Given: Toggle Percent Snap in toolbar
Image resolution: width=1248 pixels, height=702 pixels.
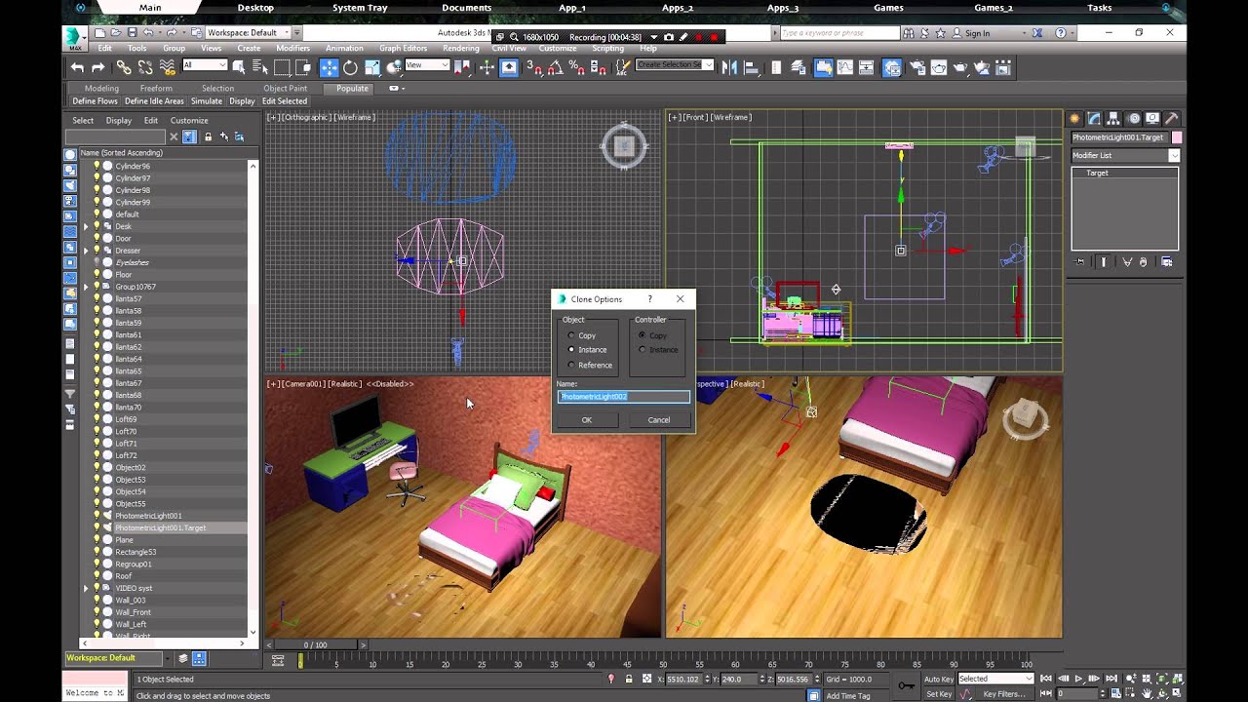Looking at the screenshot, I should pyautogui.click(x=577, y=67).
